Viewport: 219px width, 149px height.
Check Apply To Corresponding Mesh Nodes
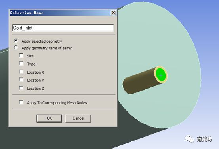[21, 102]
